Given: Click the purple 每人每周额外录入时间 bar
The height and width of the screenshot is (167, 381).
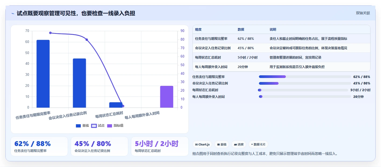Looking at the screenshot, I should tap(167, 97).
